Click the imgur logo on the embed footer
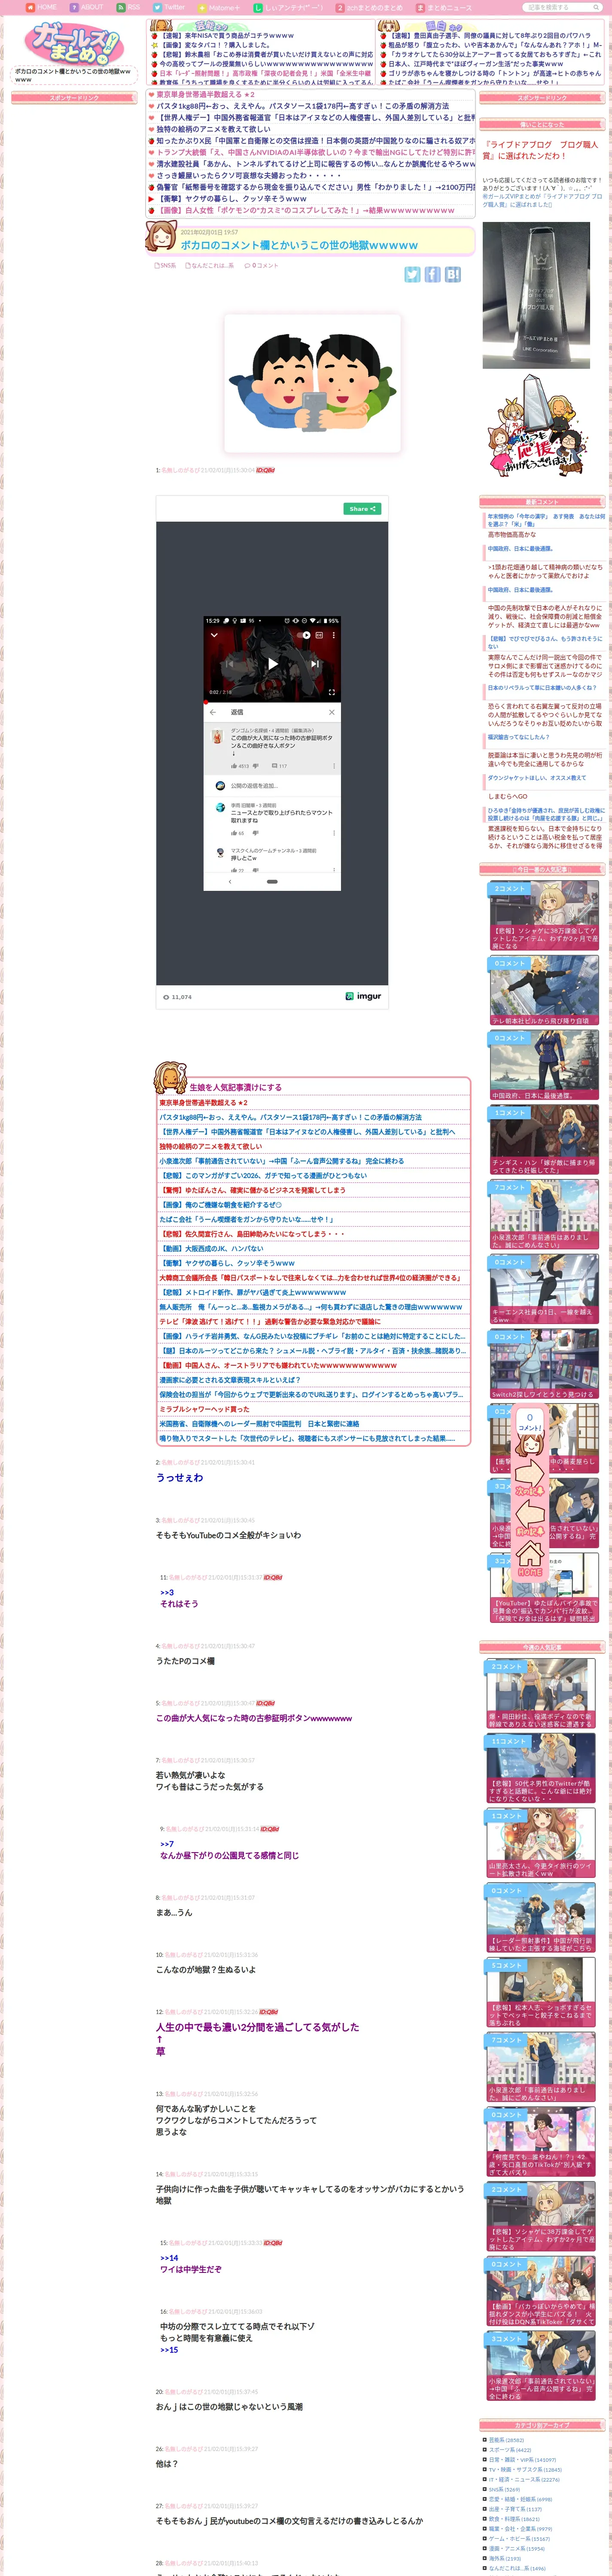 pos(363,996)
